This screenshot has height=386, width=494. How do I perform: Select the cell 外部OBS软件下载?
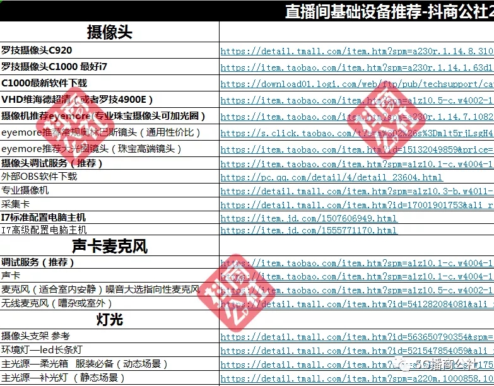click(109, 177)
